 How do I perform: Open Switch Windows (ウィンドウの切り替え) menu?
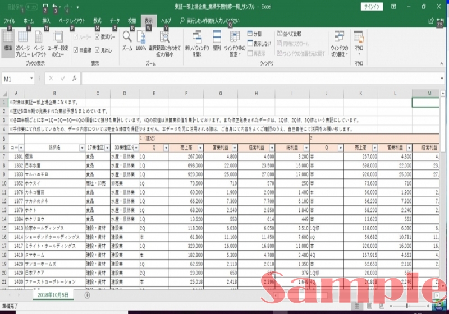340,44
